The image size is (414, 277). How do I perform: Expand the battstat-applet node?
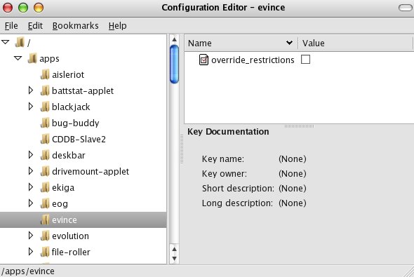[31, 90]
